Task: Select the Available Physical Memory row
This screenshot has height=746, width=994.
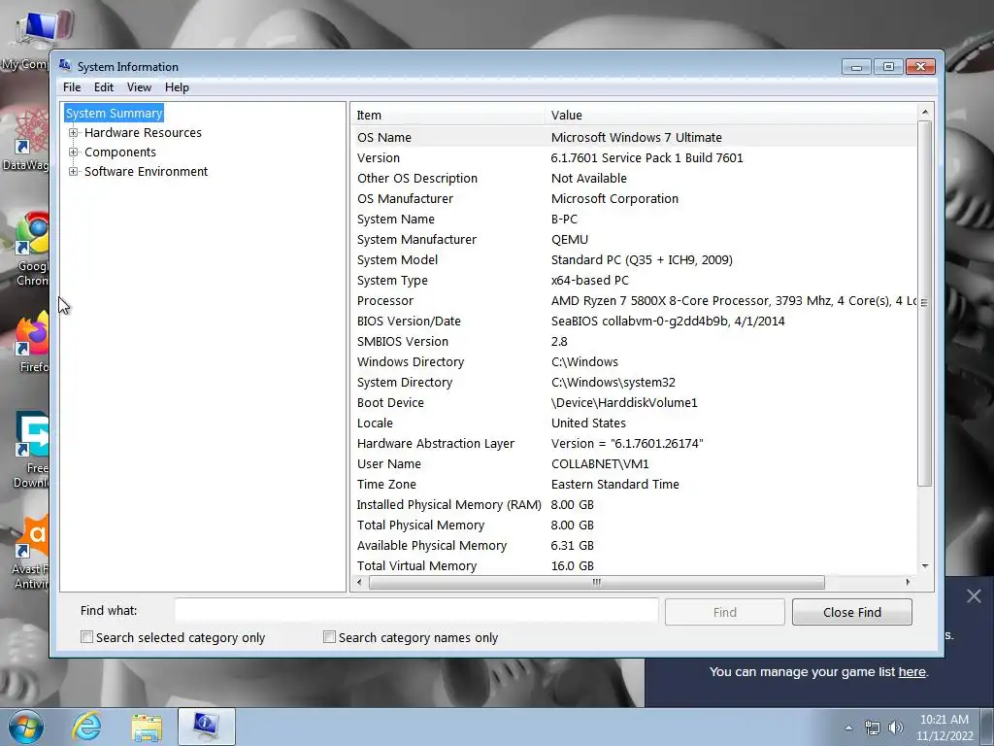Action: [x=634, y=546]
